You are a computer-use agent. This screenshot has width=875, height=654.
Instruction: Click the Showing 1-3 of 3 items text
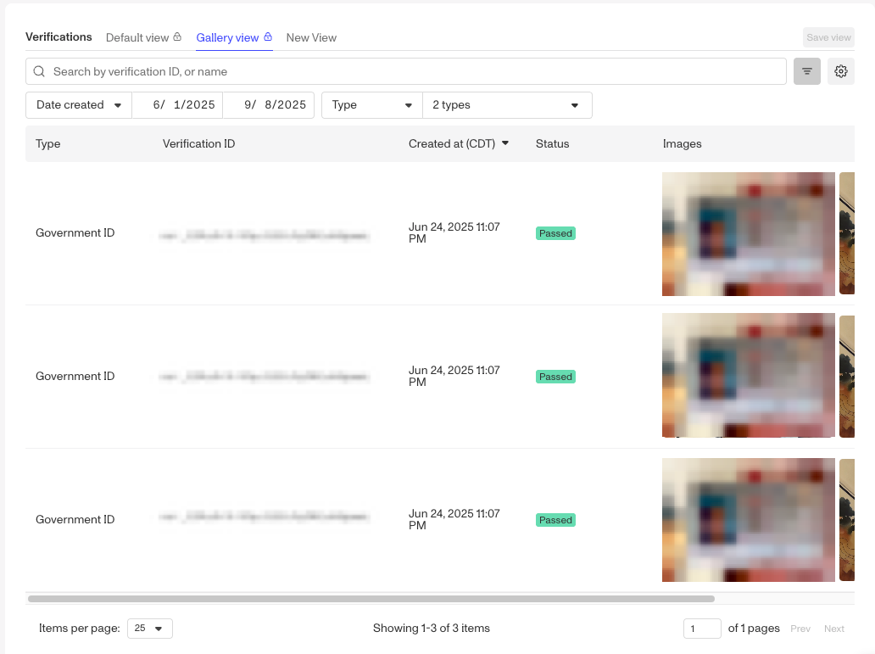point(432,629)
